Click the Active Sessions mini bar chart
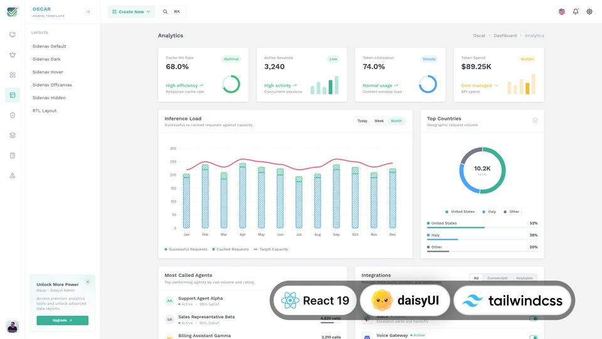This screenshot has height=339, width=602. click(x=324, y=85)
